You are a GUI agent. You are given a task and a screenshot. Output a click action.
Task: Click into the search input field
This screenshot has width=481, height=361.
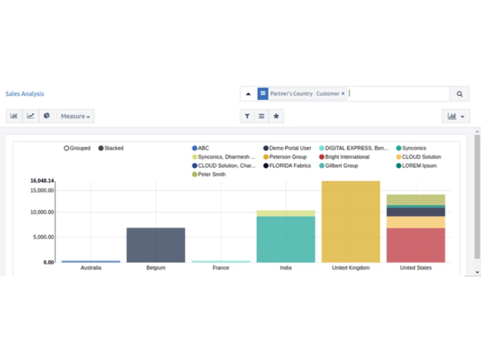tap(398, 94)
